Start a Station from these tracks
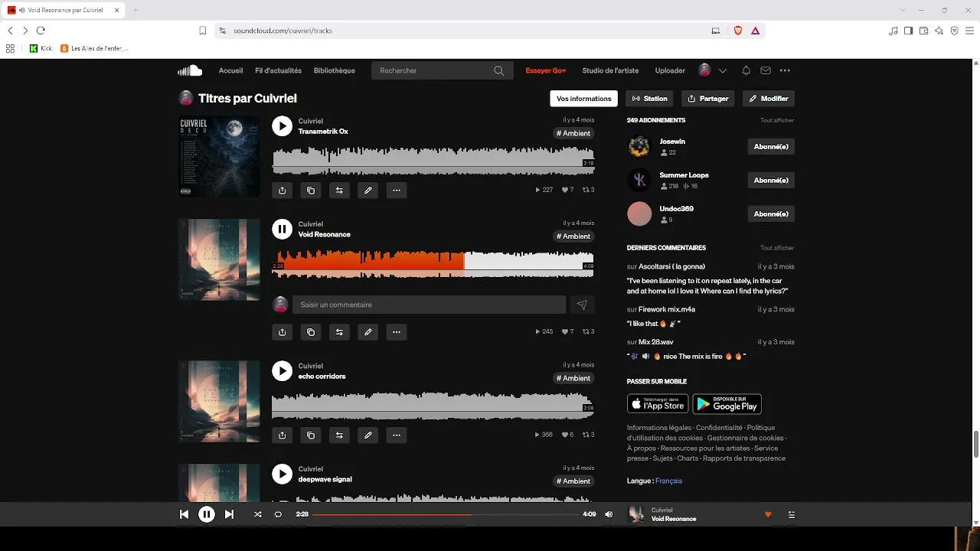 pos(649,99)
